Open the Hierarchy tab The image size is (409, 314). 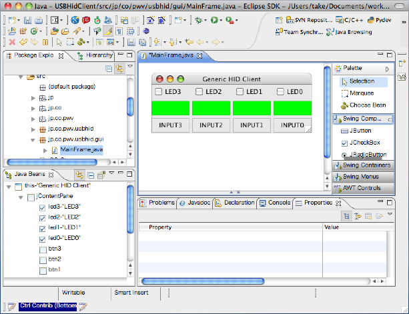coord(99,55)
